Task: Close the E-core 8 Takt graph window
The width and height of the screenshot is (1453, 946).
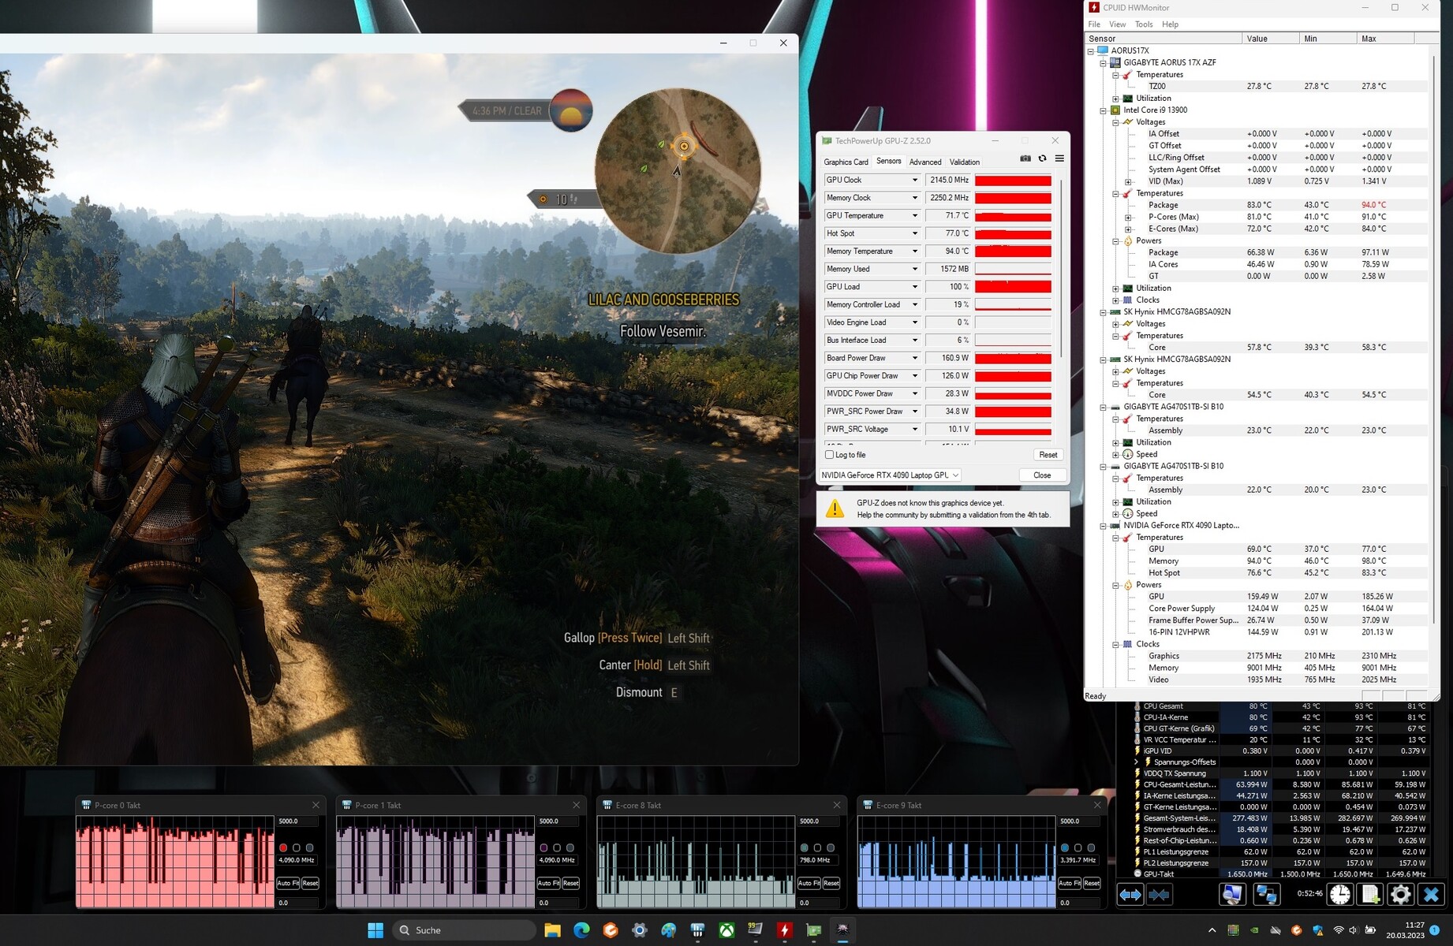Action: (837, 805)
